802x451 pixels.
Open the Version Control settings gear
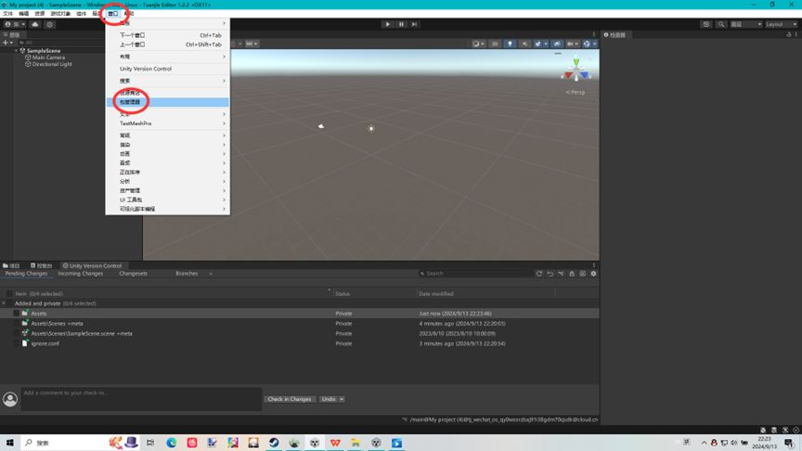coord(593,274)
